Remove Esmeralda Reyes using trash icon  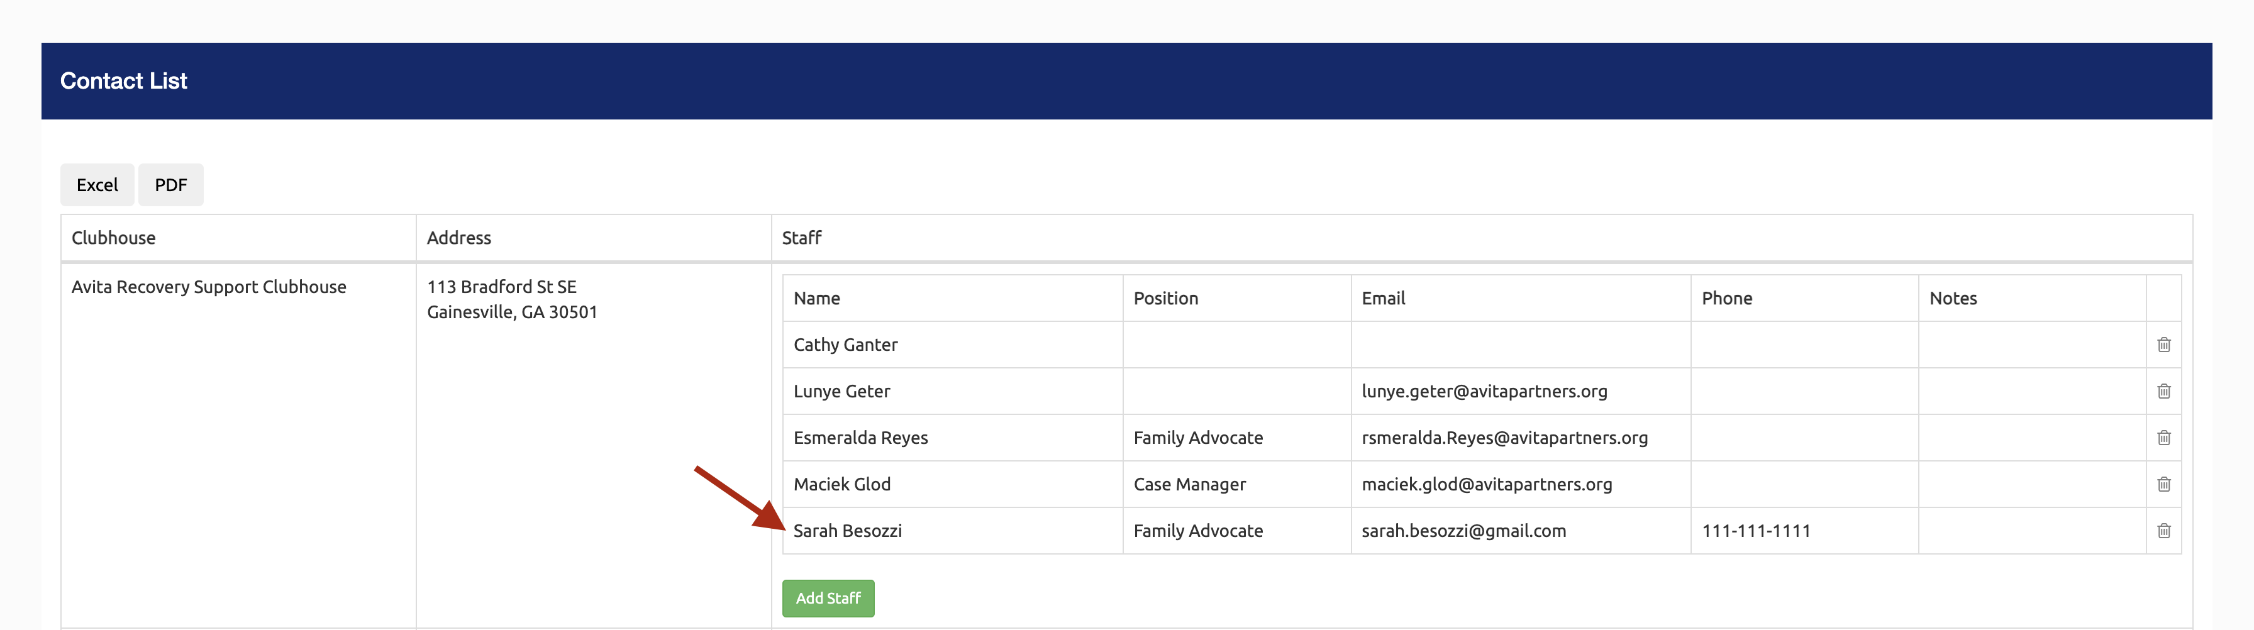pyautogui.click(x=2163, y=438)
